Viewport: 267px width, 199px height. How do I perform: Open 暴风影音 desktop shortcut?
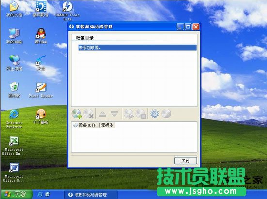[x=41, y=9]
